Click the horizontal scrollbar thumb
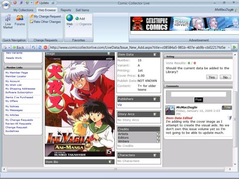239x179 pixels. pos(116,169)
